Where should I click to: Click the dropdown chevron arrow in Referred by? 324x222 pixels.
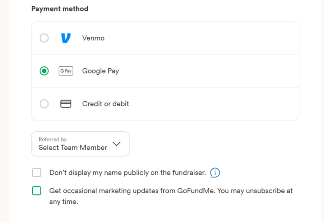click(x=116, y=144)
